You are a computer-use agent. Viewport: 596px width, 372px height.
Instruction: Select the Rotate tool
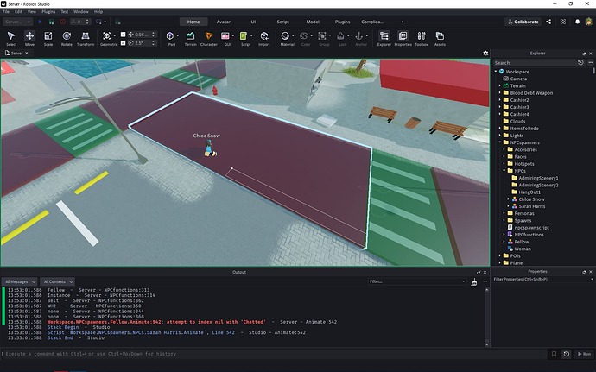(67, 38)
